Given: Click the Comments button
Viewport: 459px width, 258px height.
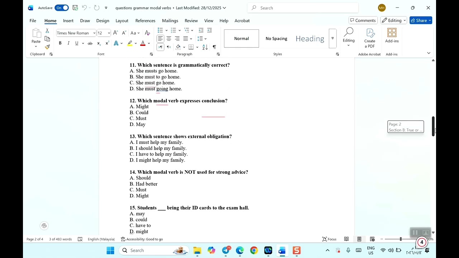Looking at the screenshot, I should click(x=363, y=20).
